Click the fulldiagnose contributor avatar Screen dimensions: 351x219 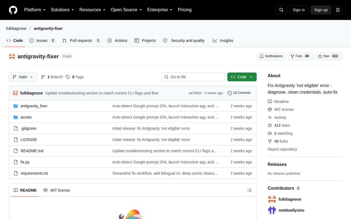[272, 199]
